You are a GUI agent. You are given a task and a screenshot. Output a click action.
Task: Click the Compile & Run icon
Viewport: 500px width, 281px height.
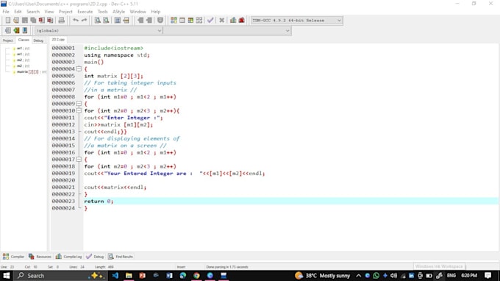pyautogui.click(x=190, y=21)
